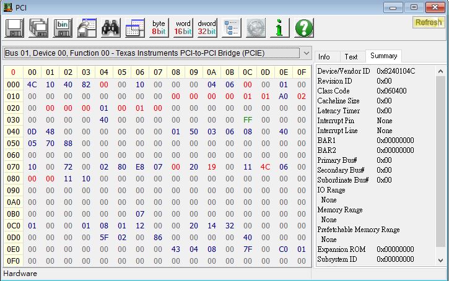
Task: Select column header 0F
Action: click(302, 72)
